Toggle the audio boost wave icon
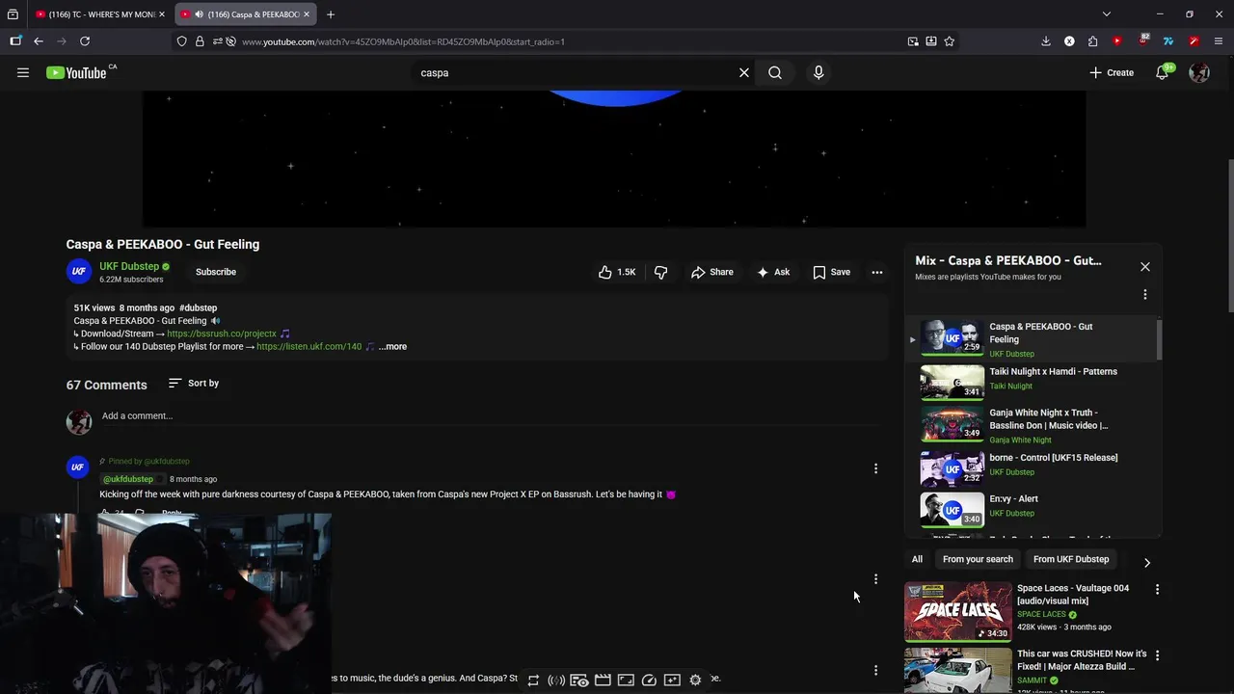This screenshot has height=694, width=1234. 556,680
